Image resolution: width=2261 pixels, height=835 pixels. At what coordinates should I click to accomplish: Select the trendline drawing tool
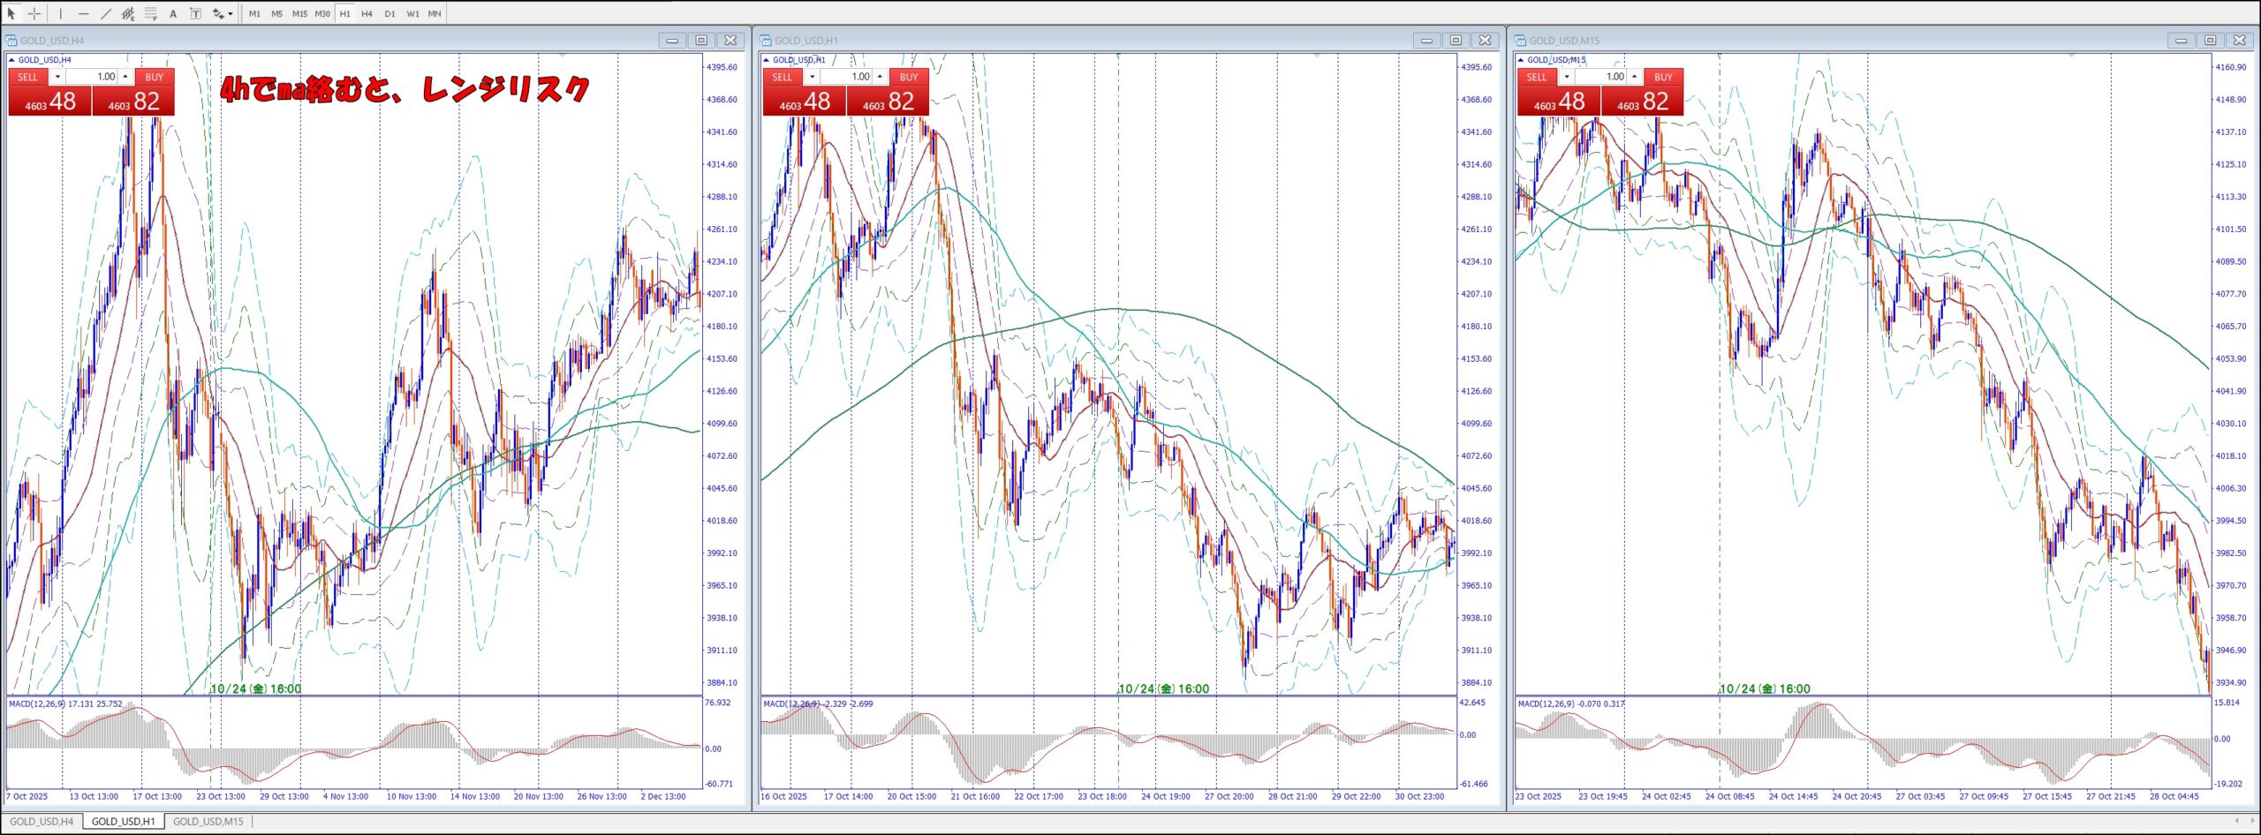click(x=106, y=13)
